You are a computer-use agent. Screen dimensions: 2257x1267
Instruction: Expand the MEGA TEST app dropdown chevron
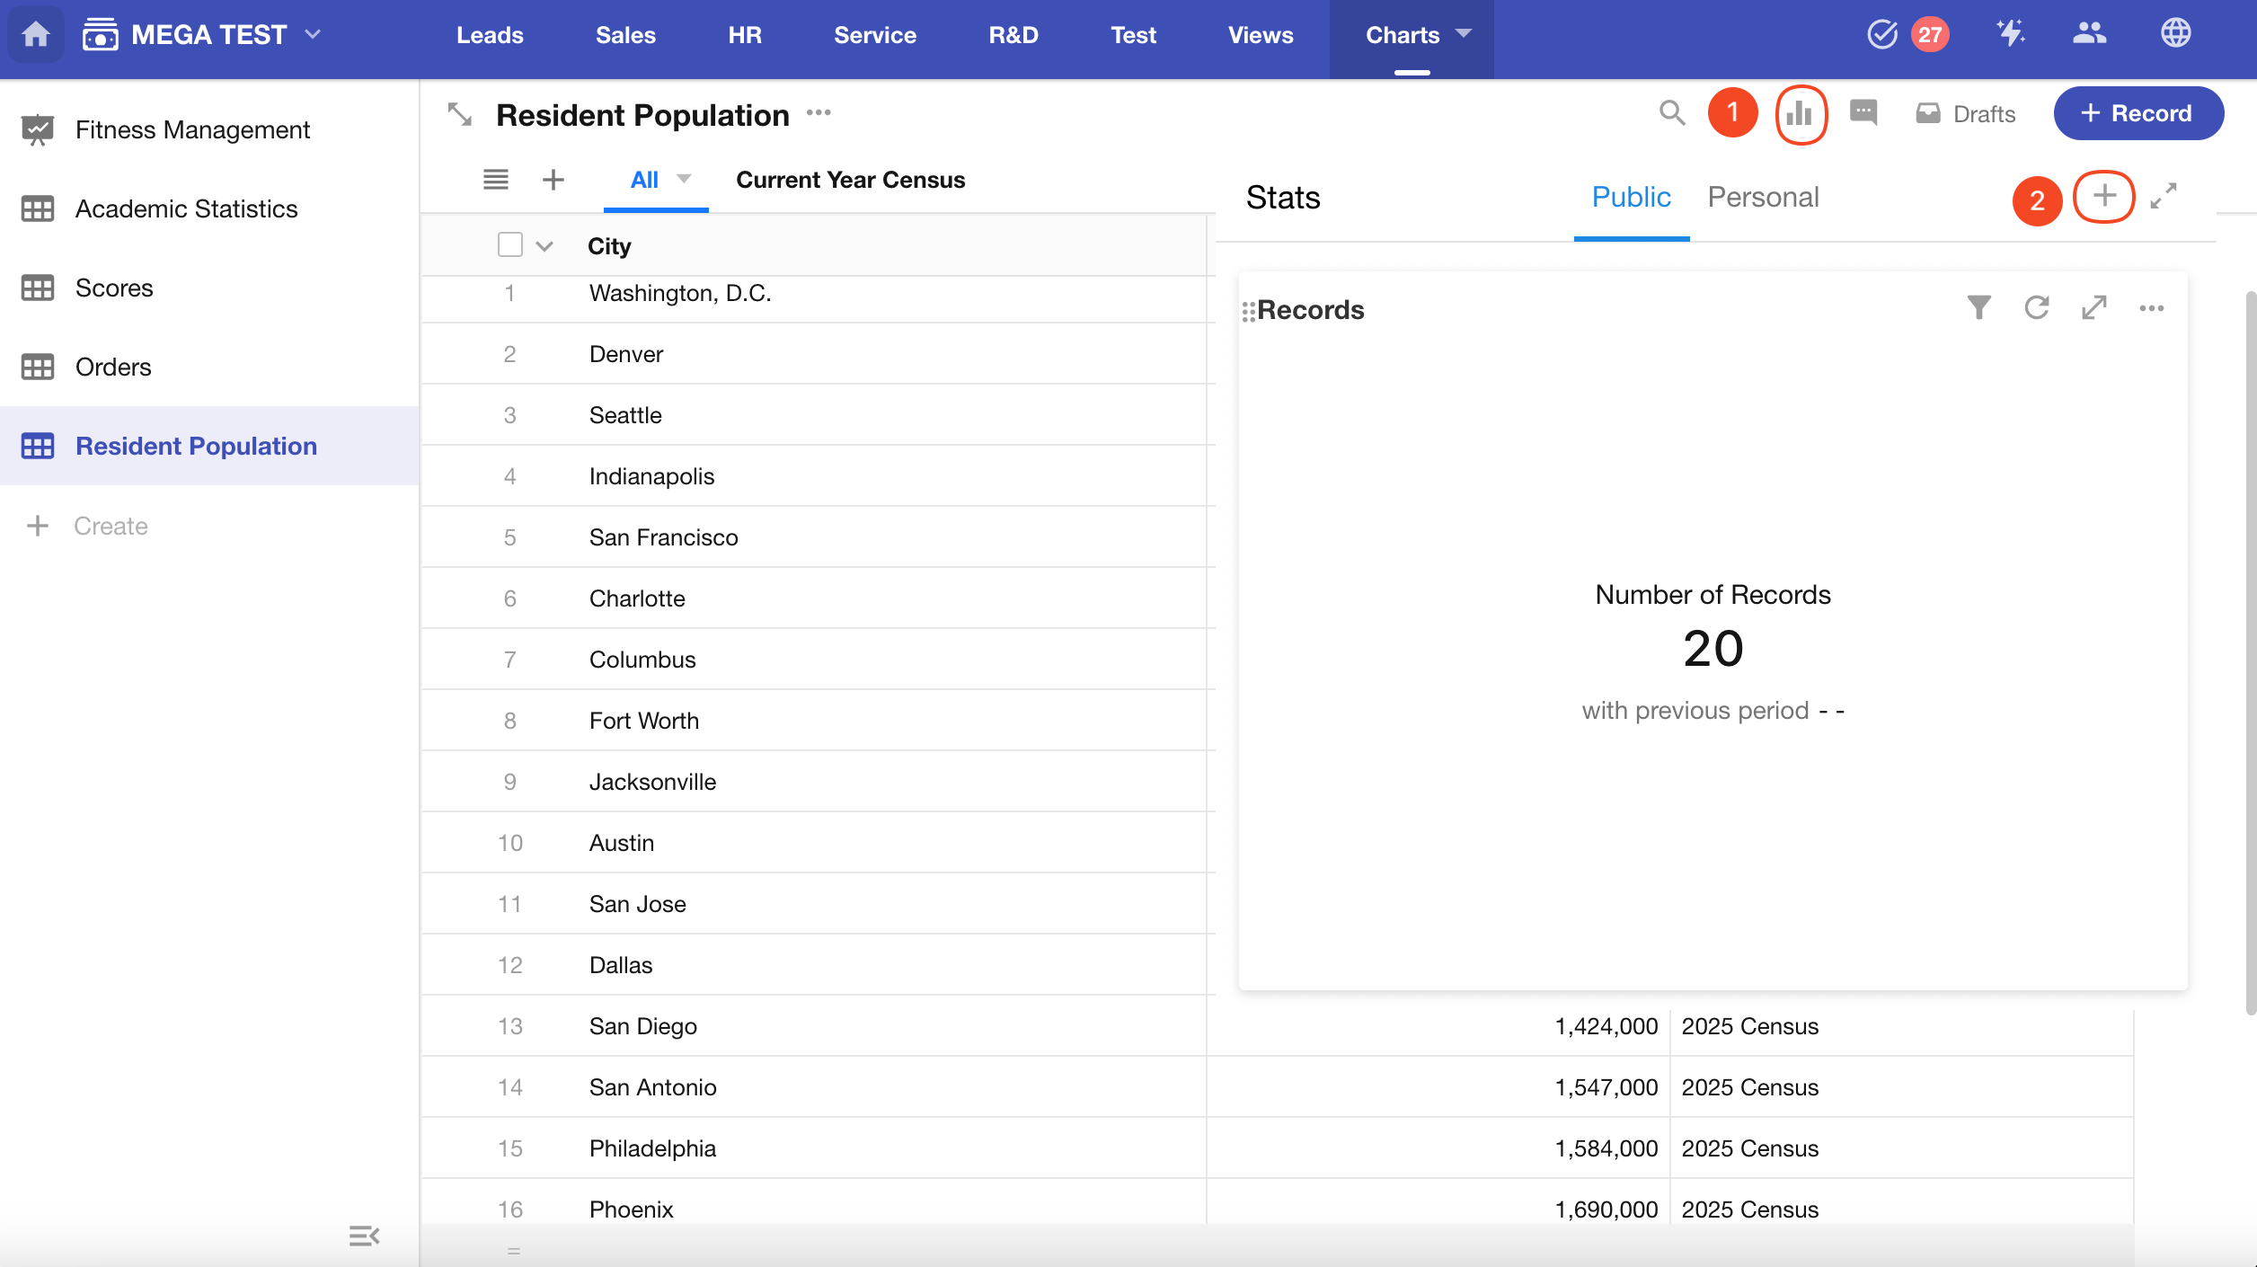[x=313, y=34]
